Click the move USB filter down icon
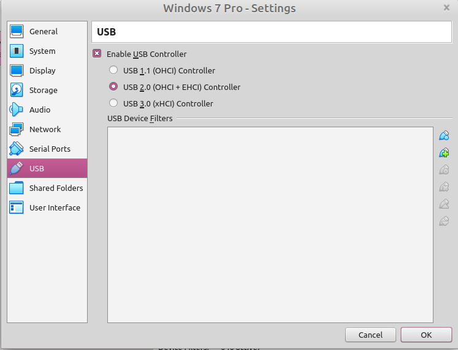Image resolution: width=458 pixels, height=350 pixels. tap(445, 222)
